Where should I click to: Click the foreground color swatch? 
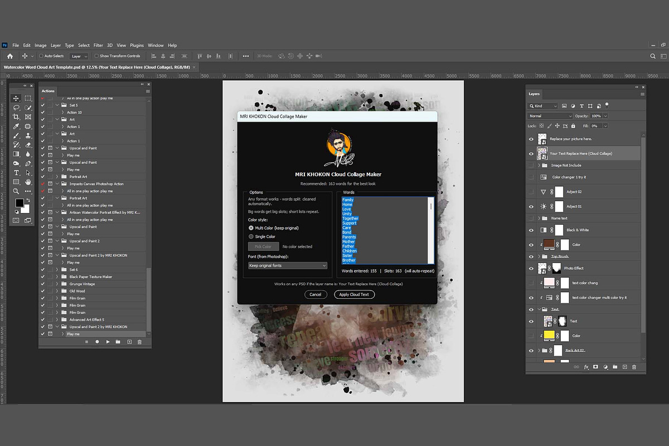tap(19, 203)
